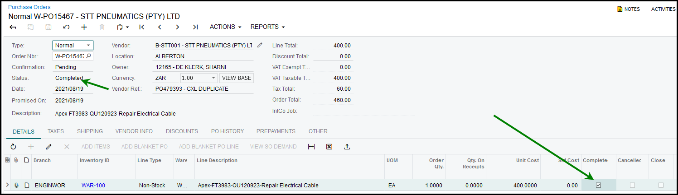The image size is (678, 195).
Task: Edit vendor using pencil icon
Action: (x=260, y=45)
